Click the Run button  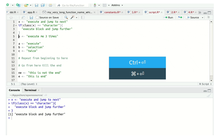coord(168,17)
